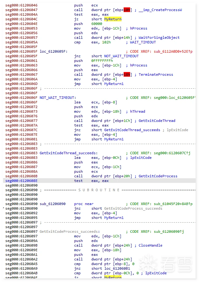This screenshot has width=199, height=282.
Task: Click the GetExitCodeThread_succeeds: label definition
Action: click(69, 153)
